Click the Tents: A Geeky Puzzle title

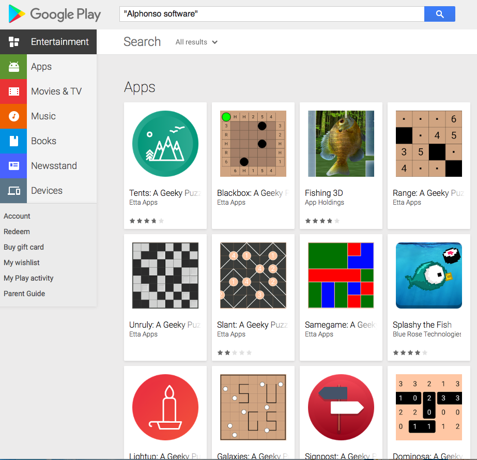pos(165,193)
